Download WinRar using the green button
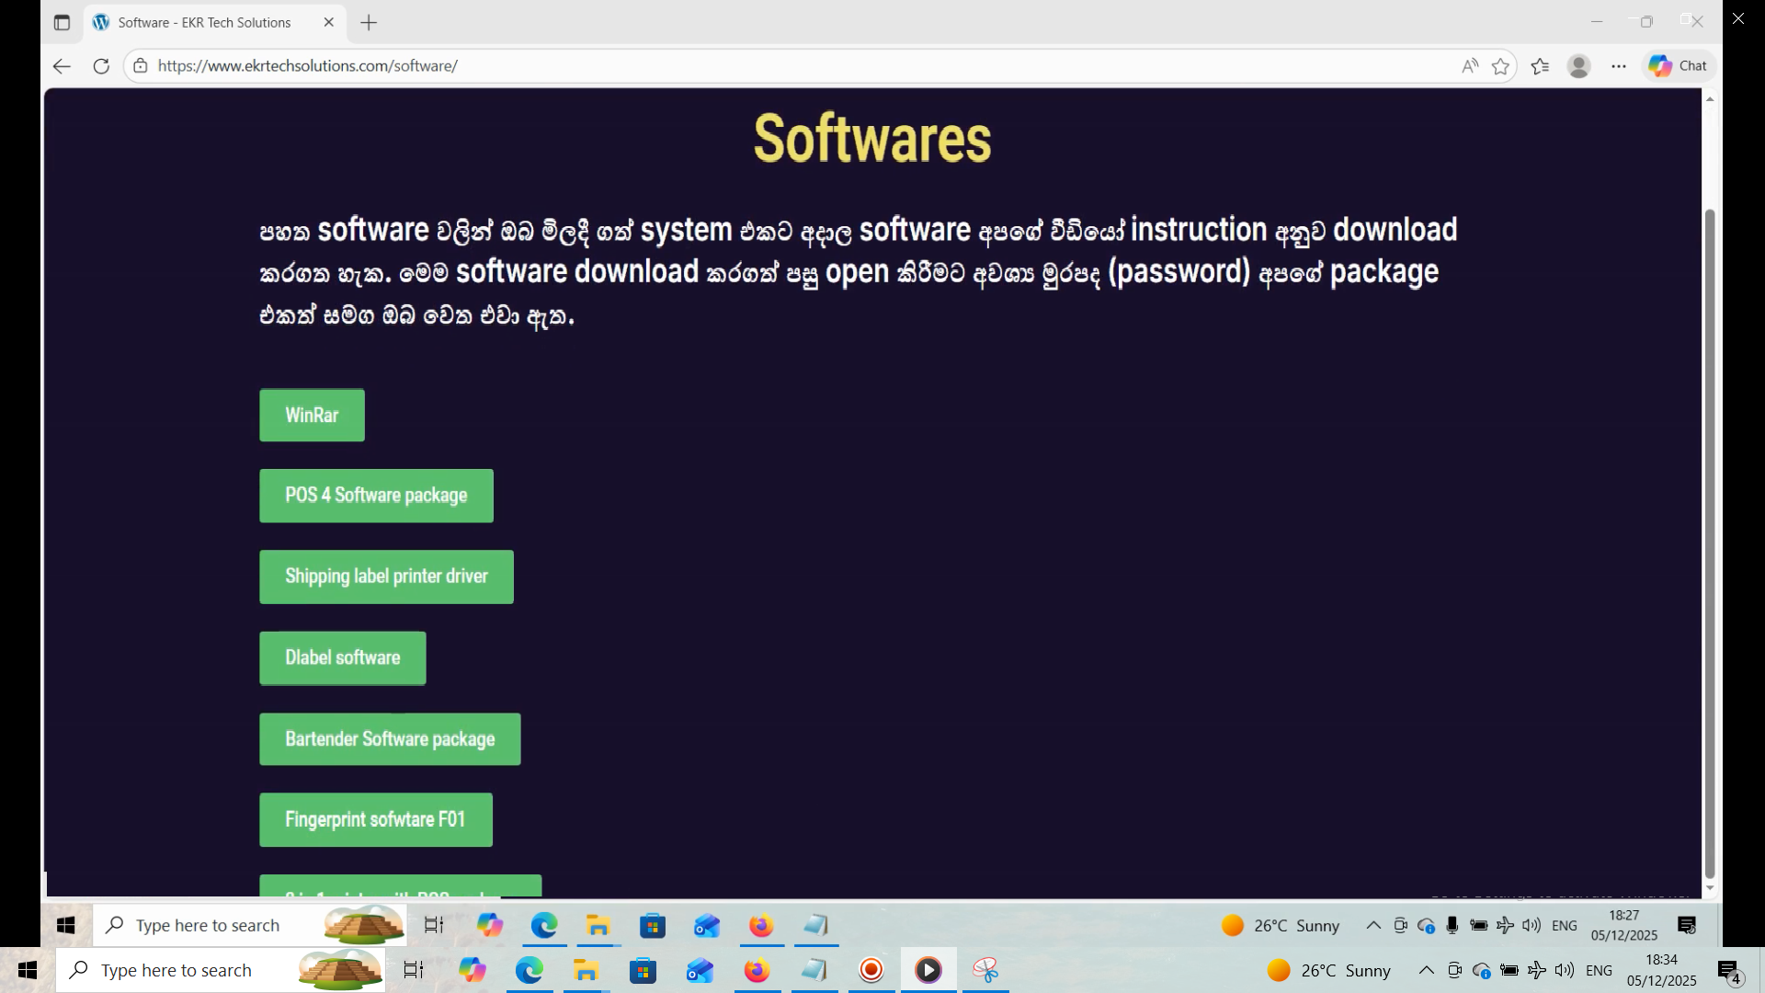The height and width of the screenshot is (993, 1765). tap(311, 415)
